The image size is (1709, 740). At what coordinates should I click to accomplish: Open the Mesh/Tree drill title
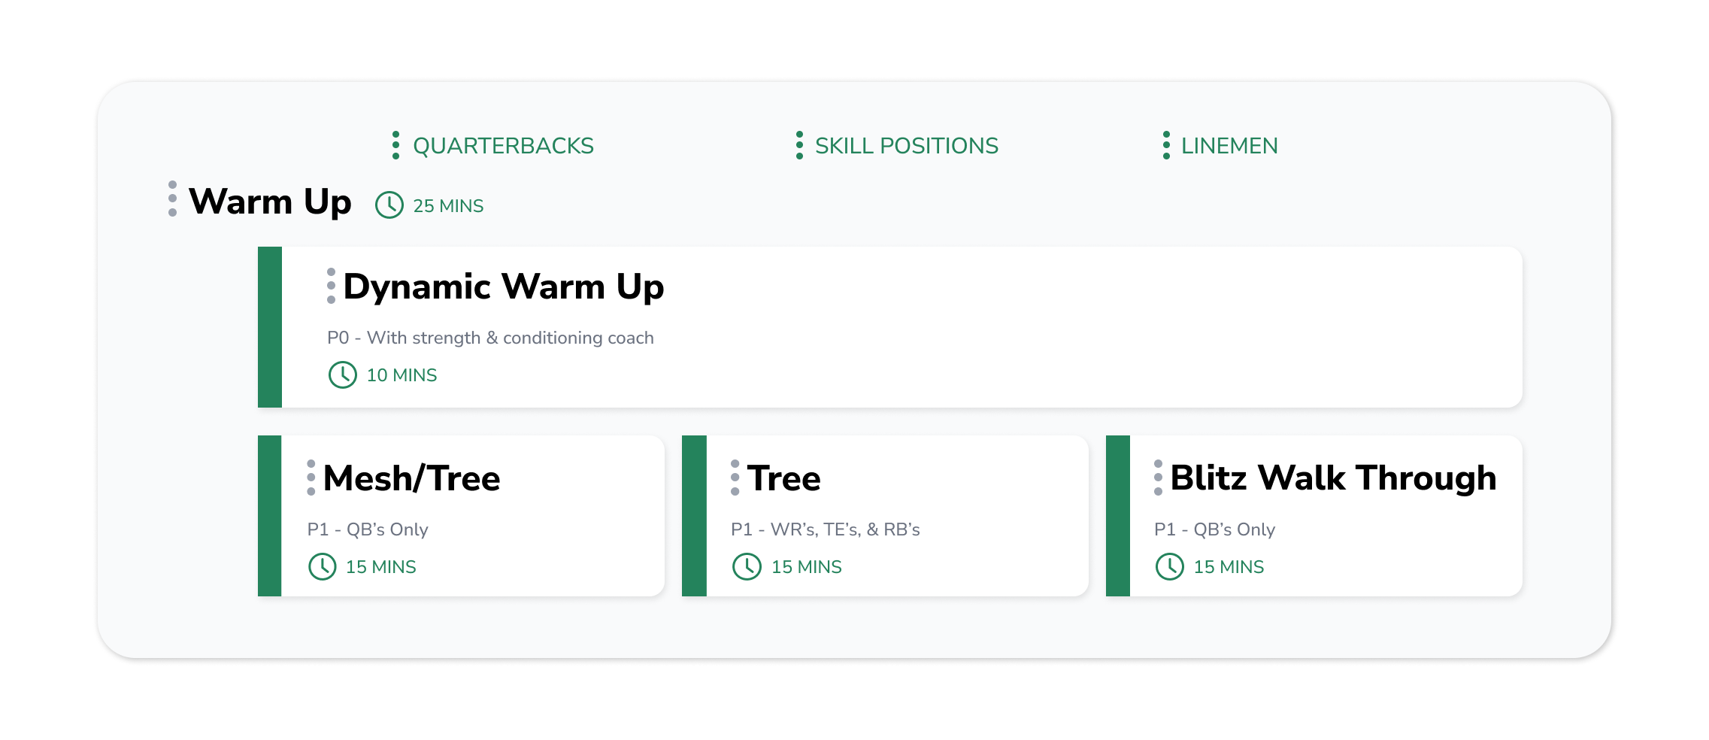[x=411, y=478]
